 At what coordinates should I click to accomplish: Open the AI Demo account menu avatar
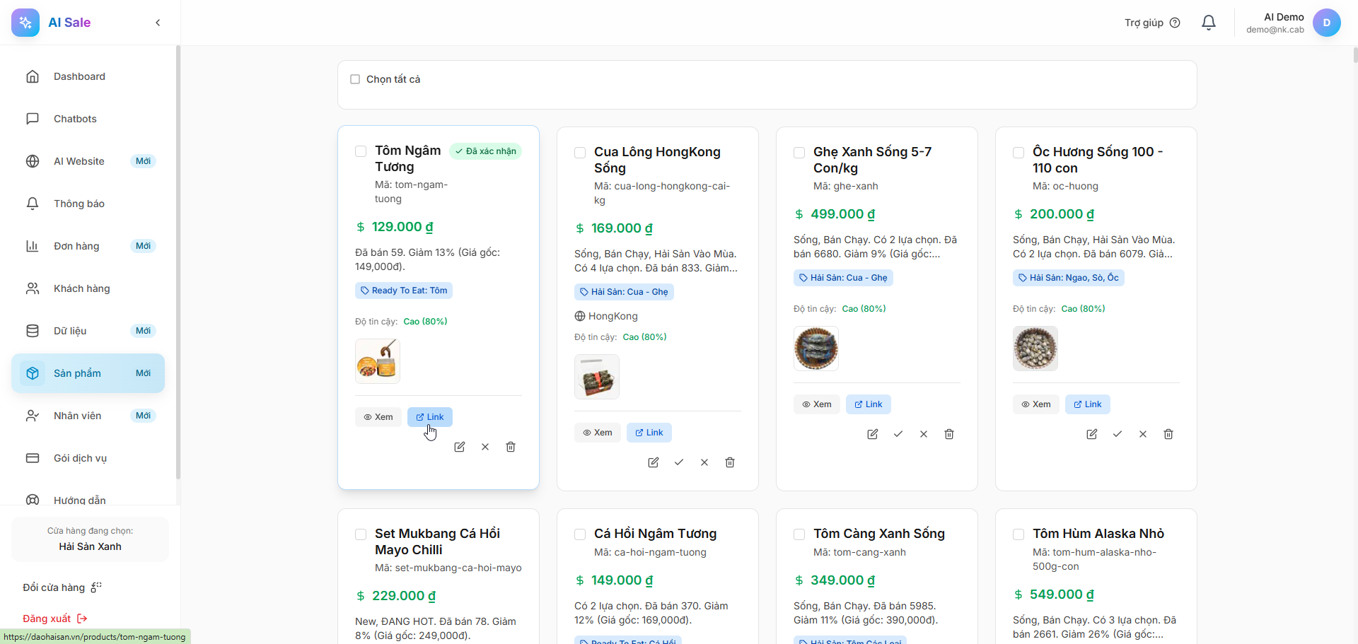1326,23
